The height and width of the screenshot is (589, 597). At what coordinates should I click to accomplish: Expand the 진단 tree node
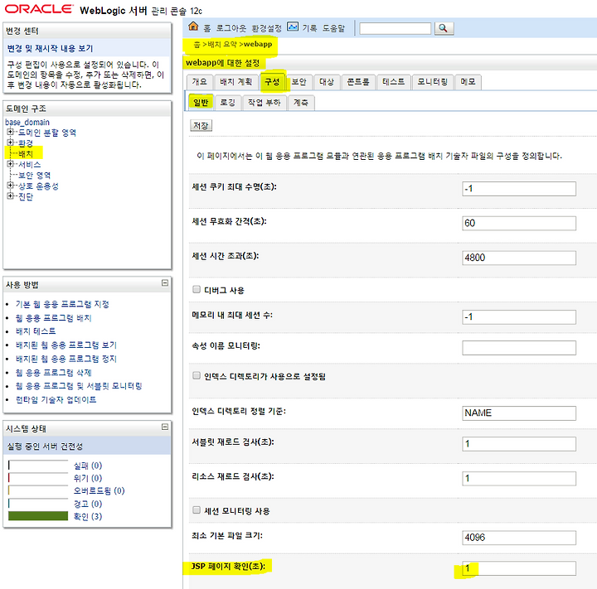click(x=10, y=196)
